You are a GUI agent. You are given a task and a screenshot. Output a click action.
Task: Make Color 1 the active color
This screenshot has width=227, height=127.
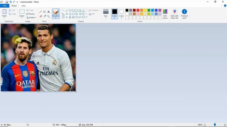point(115,14)
